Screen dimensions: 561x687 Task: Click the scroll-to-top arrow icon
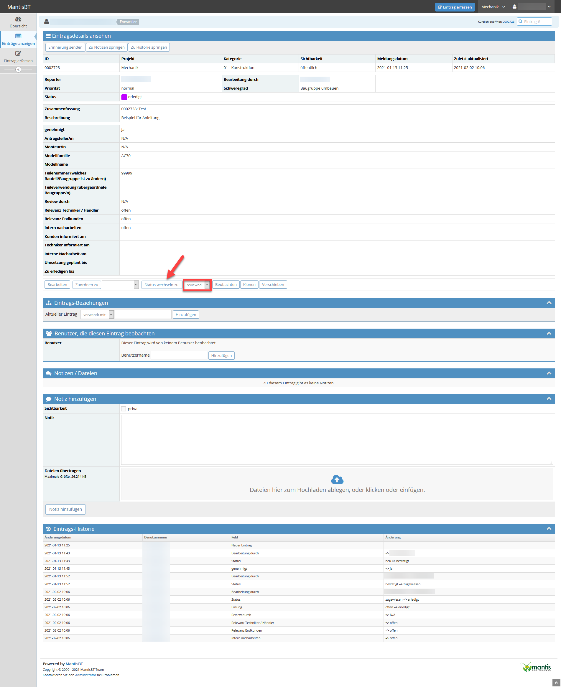point(556,683)
